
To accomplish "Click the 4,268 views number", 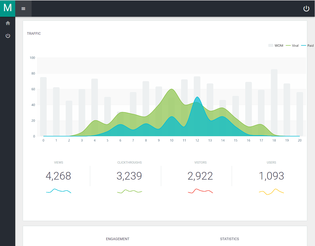I will pos(58,176).
